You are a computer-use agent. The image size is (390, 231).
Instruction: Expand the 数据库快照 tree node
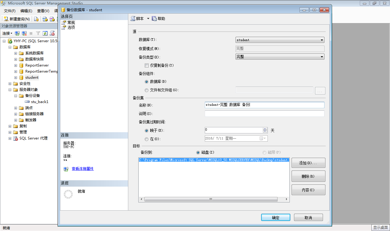(x=16, y=59)
